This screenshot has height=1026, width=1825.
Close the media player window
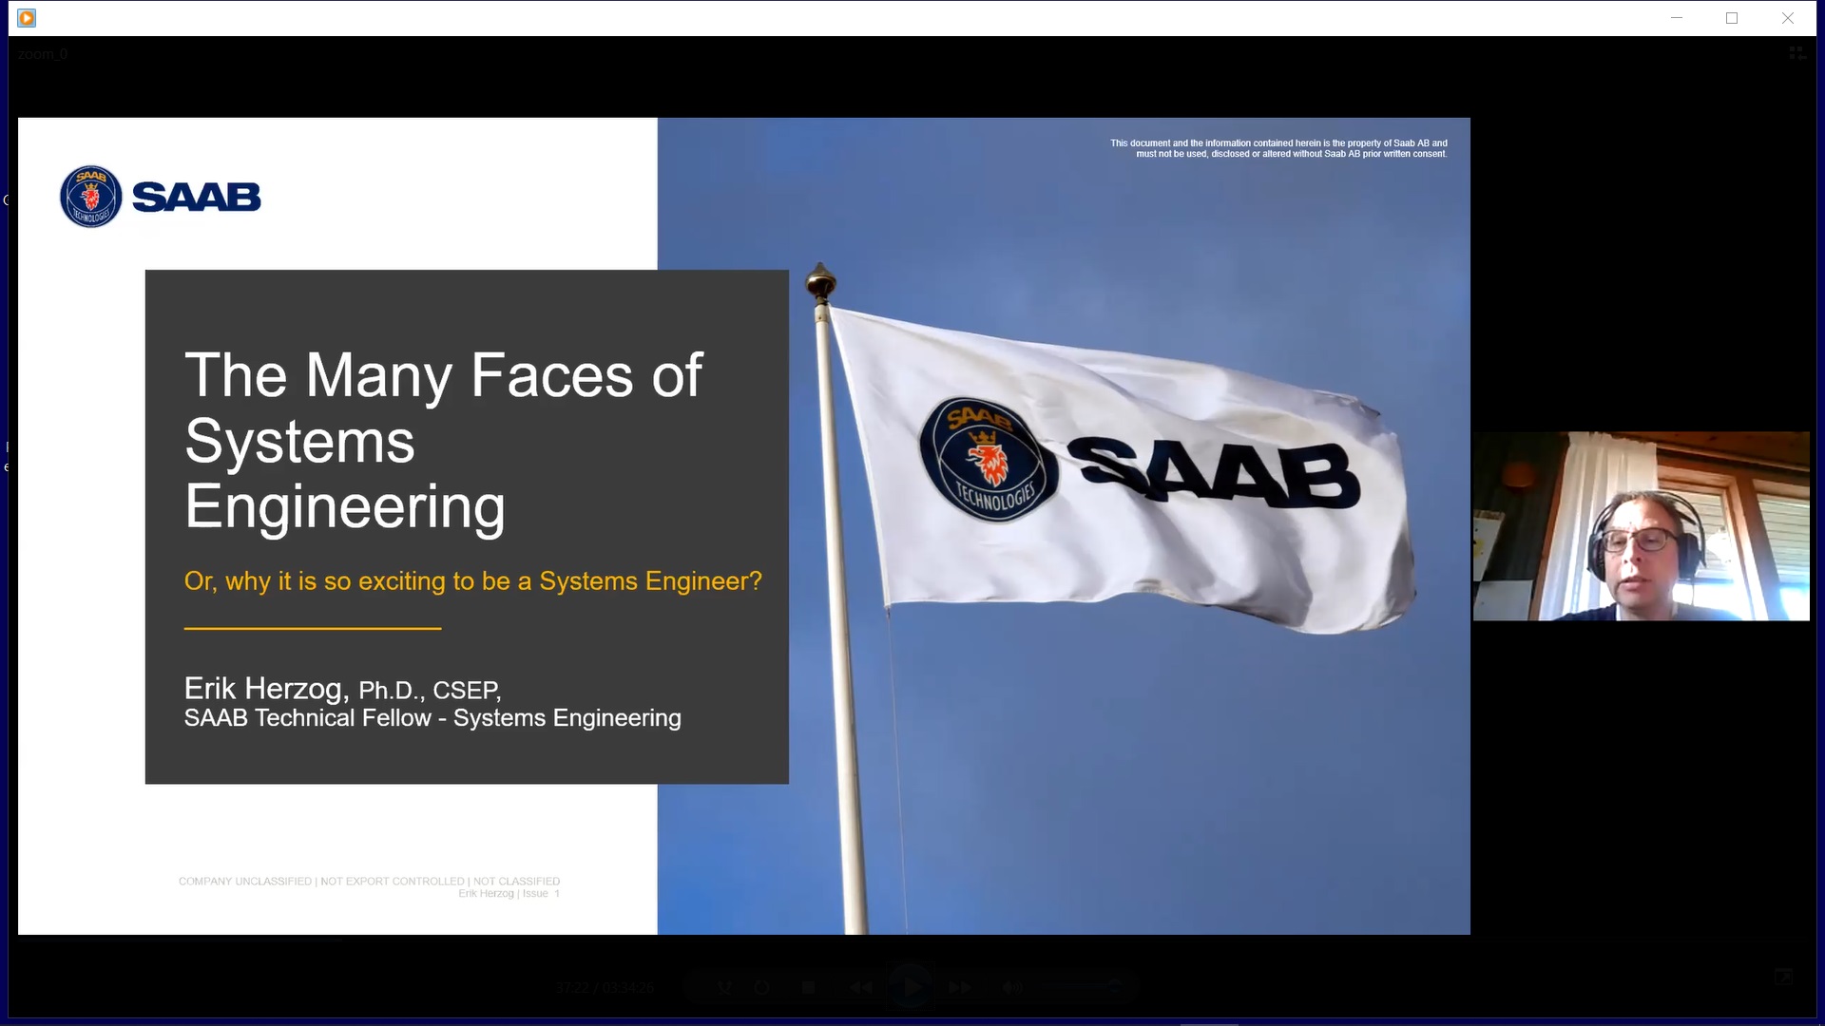[x=1787, y=18]
